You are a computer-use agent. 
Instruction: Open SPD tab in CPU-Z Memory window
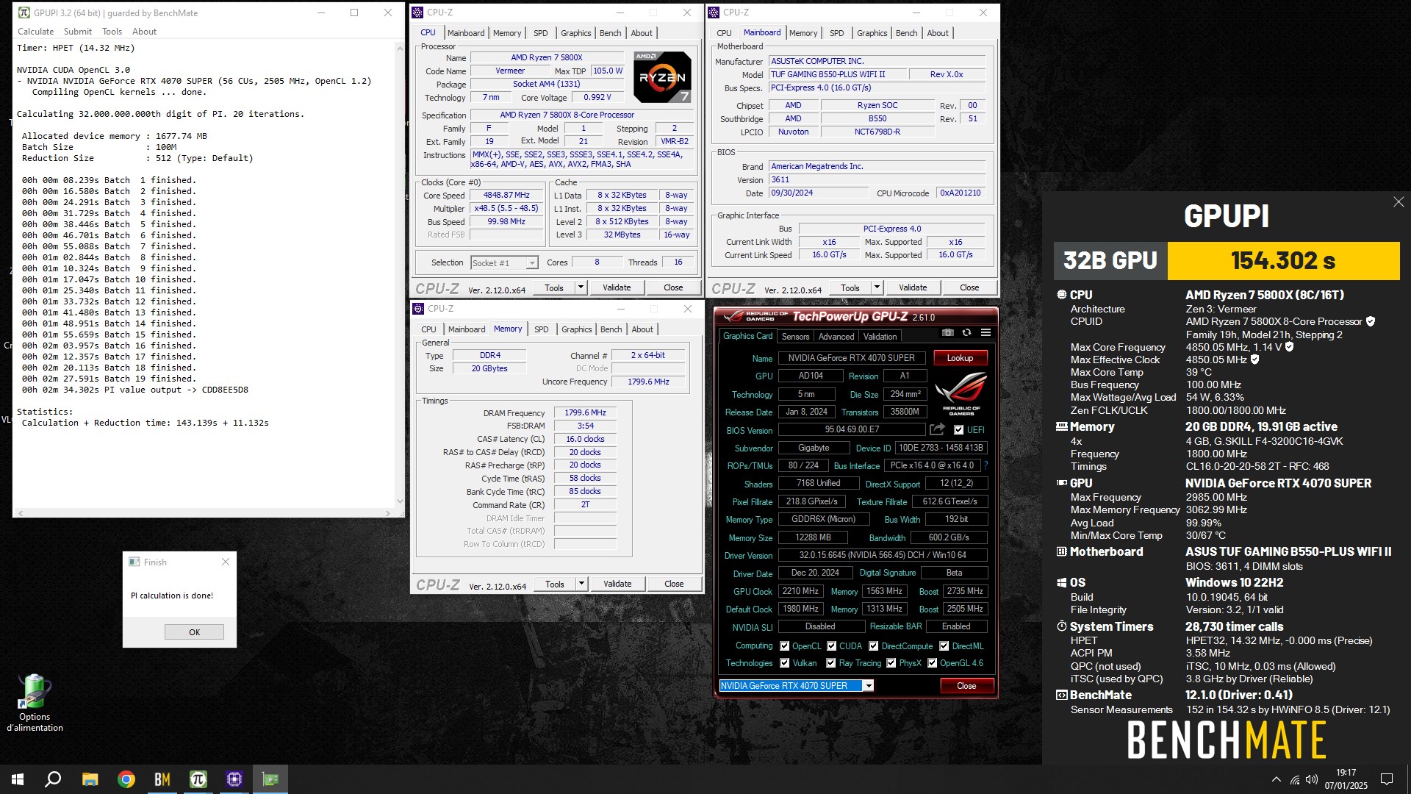(542, 329)
